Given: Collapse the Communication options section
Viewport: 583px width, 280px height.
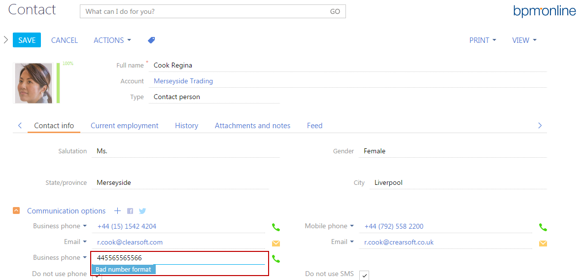Looking at the screenshot, I should (x=16, y=211).
